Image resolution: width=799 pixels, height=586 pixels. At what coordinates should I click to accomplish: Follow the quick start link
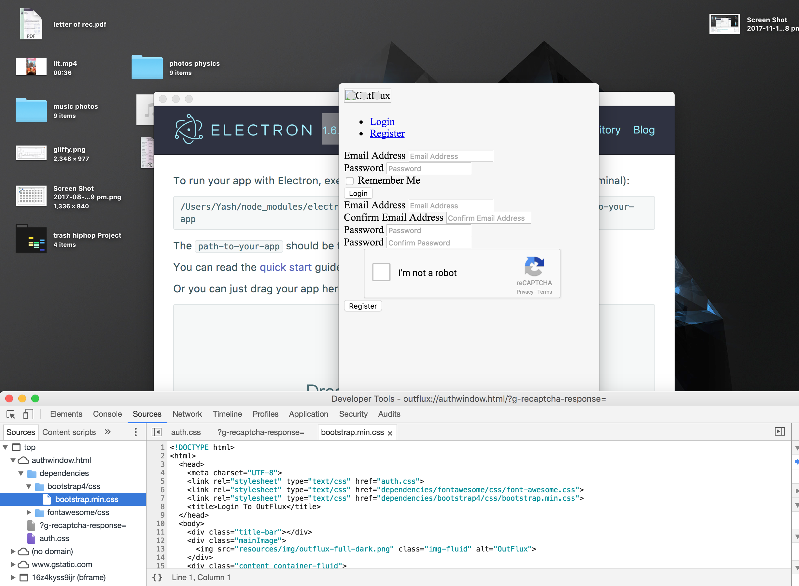pyautogui.click(x=285, y=267)
